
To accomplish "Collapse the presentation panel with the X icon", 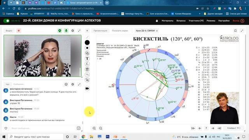I will click(87, 31).
